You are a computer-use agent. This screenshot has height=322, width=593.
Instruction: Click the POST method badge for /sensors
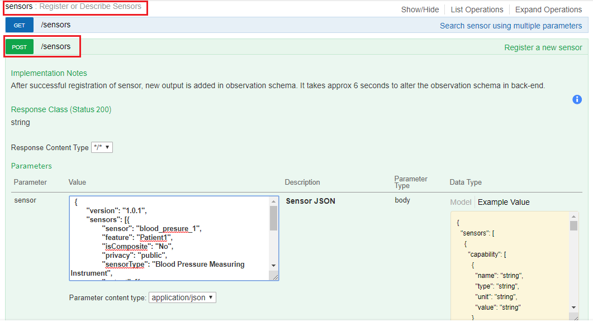tap(20, 47)
